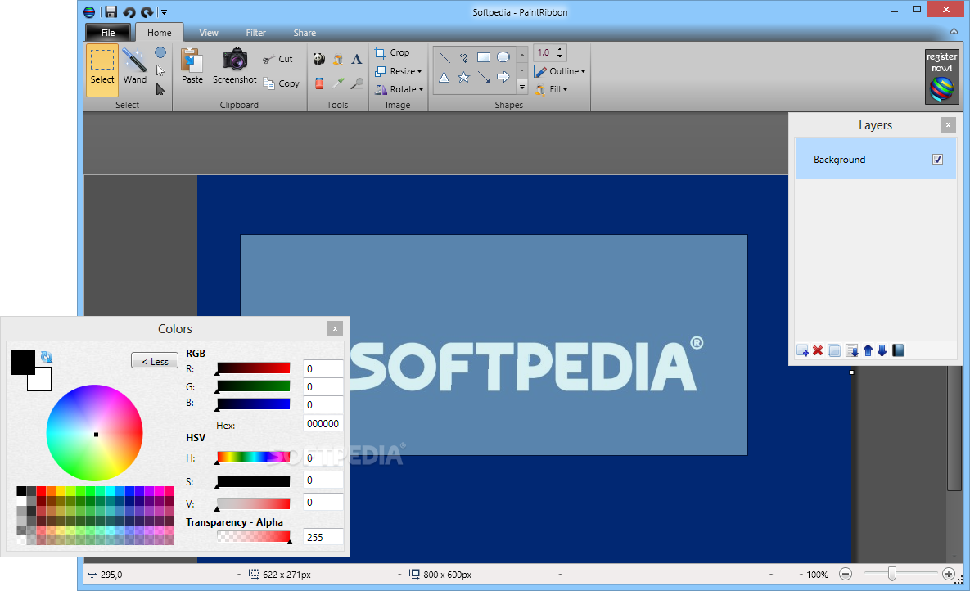Open the Outline color dropdown
This screenshot has height=591, width=970.
pyautogui.click(x=560, y=71)
